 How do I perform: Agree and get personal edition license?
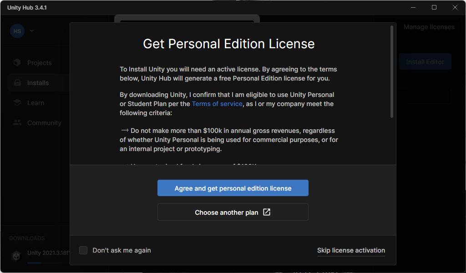(x=233, y=188)
